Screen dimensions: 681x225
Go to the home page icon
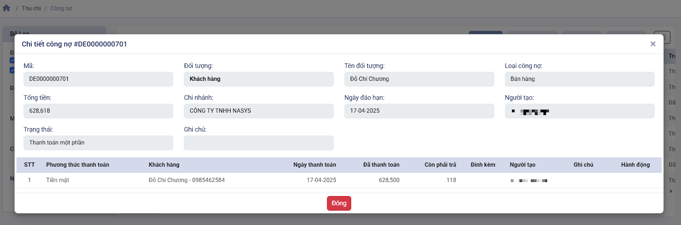[x=6, y=8]
